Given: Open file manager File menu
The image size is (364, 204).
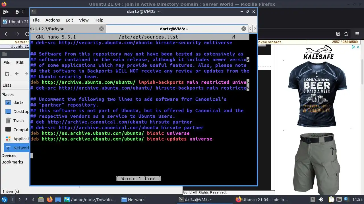Looking at the screenshot, I should coord(7,63).
